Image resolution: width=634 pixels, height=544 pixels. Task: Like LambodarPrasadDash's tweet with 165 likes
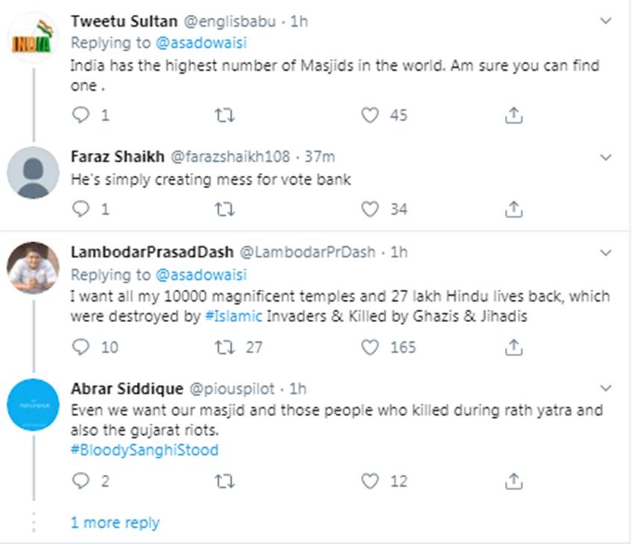click(371, 347)
